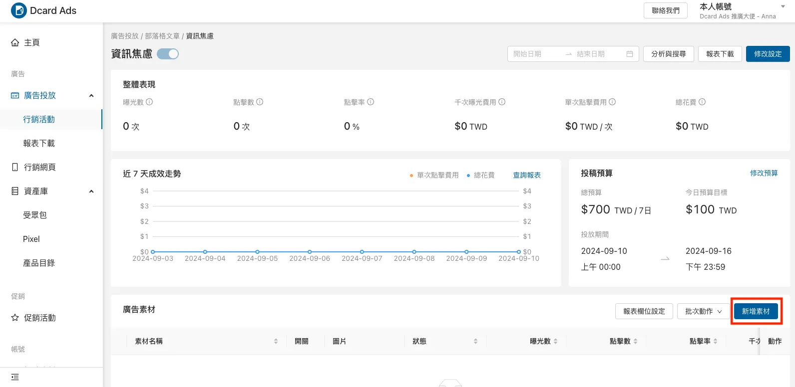The width and height of the screenshot is (795, 387).
Task: Click the 2024-09-10 chart data point
Action: pyautogui.click(x=519, y=252)
